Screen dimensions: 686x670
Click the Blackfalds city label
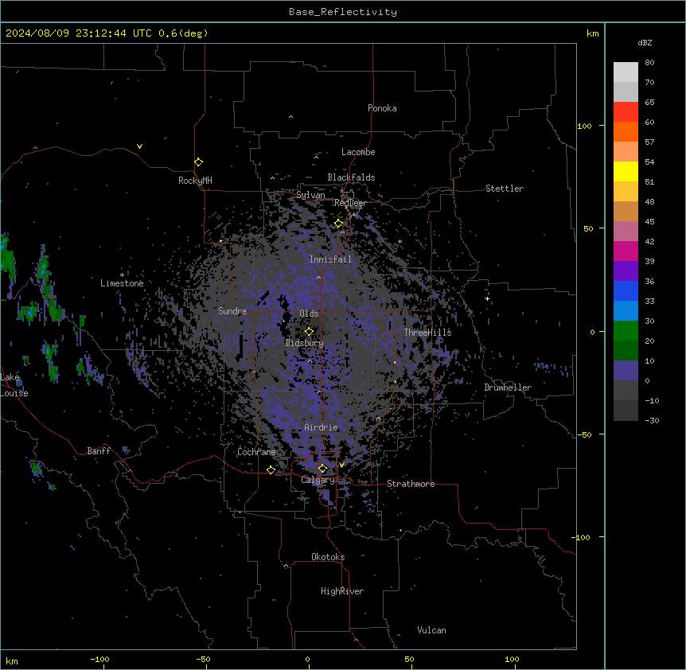pos(351,177)
